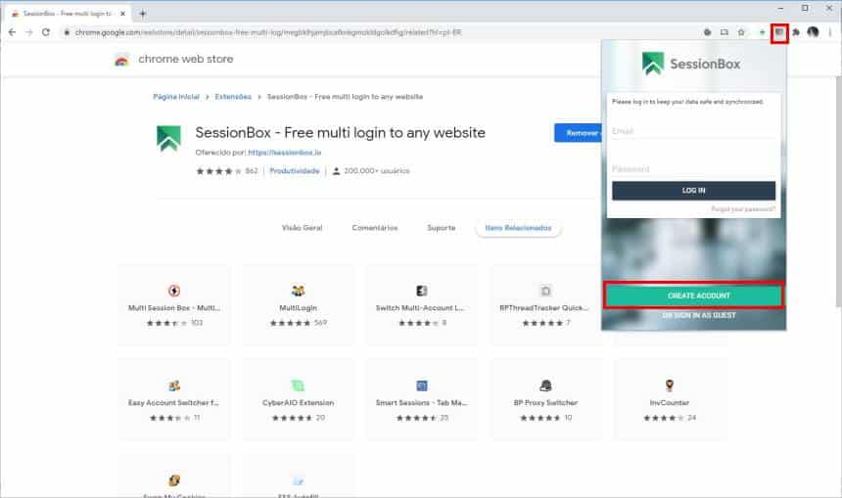Click the cast/screen icon in address bar
The image size is (842, 498).
click(724, 32)
